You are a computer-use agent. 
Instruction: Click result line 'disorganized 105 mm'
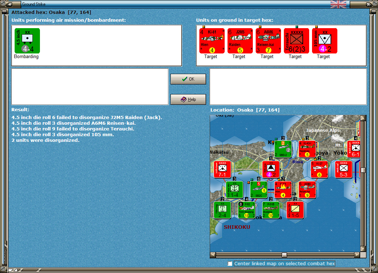point(63,135)
